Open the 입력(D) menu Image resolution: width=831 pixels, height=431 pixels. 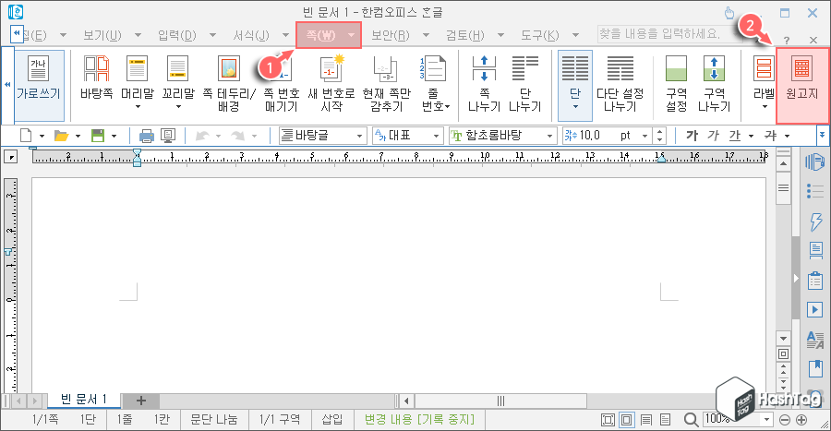click(x=177, y=35)
